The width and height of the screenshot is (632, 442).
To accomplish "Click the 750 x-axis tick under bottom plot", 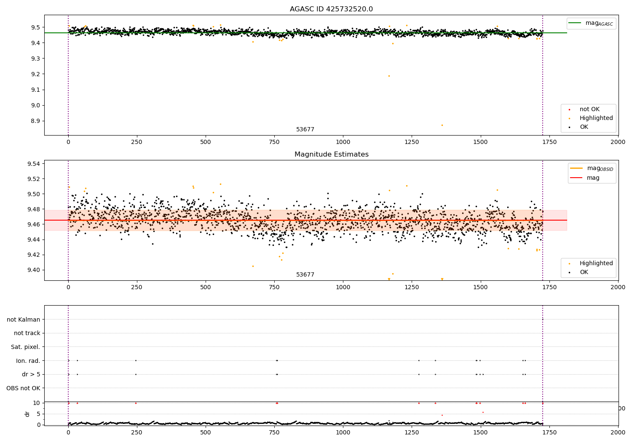I will 274,432.
